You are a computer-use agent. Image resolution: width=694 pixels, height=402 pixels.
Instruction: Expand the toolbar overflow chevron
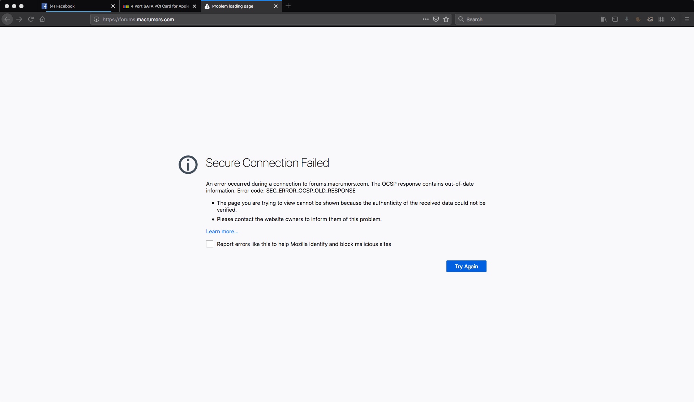[x=673, y=19]
